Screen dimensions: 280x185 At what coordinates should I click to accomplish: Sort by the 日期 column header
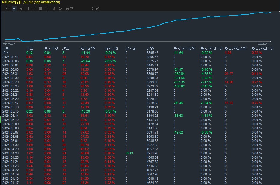(6, 48)
